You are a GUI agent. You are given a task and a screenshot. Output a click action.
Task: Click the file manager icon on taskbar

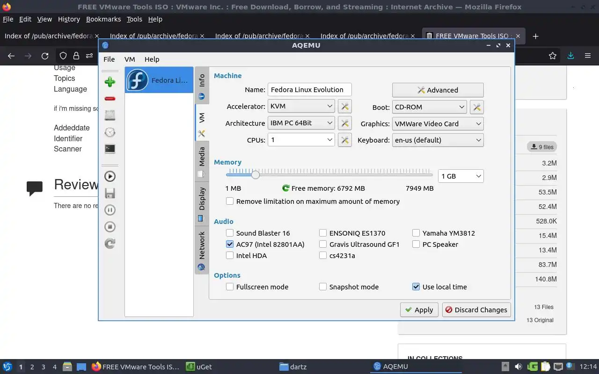[67, 367]
